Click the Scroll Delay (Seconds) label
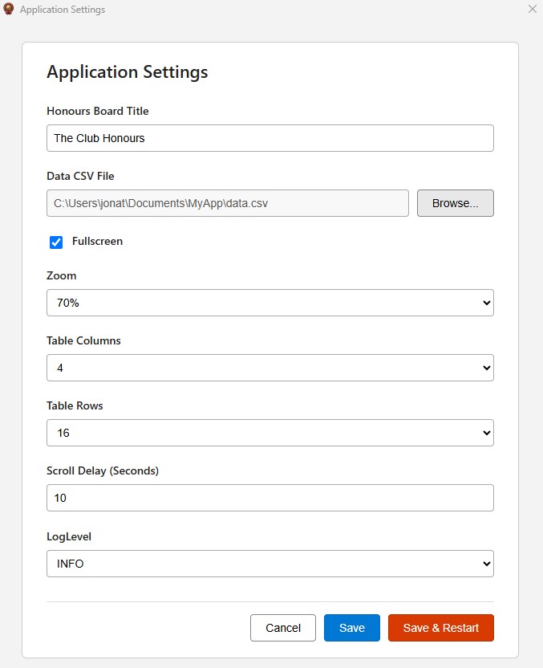The height and width of the screenshot is (668, 543). pyautogui.click(x=103, y=470)
